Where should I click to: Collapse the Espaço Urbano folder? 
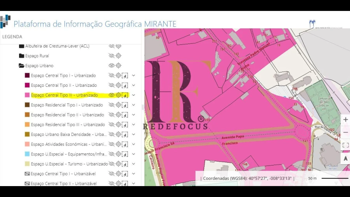(x=21, y=66)
